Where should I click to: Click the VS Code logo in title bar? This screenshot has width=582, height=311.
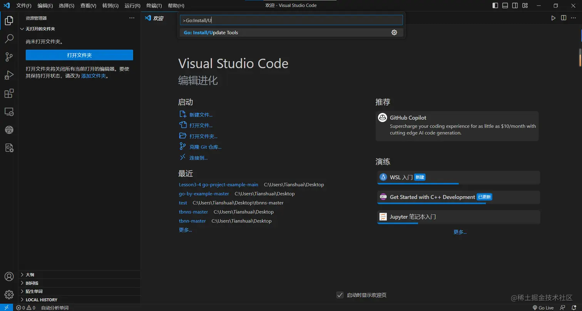7,6
